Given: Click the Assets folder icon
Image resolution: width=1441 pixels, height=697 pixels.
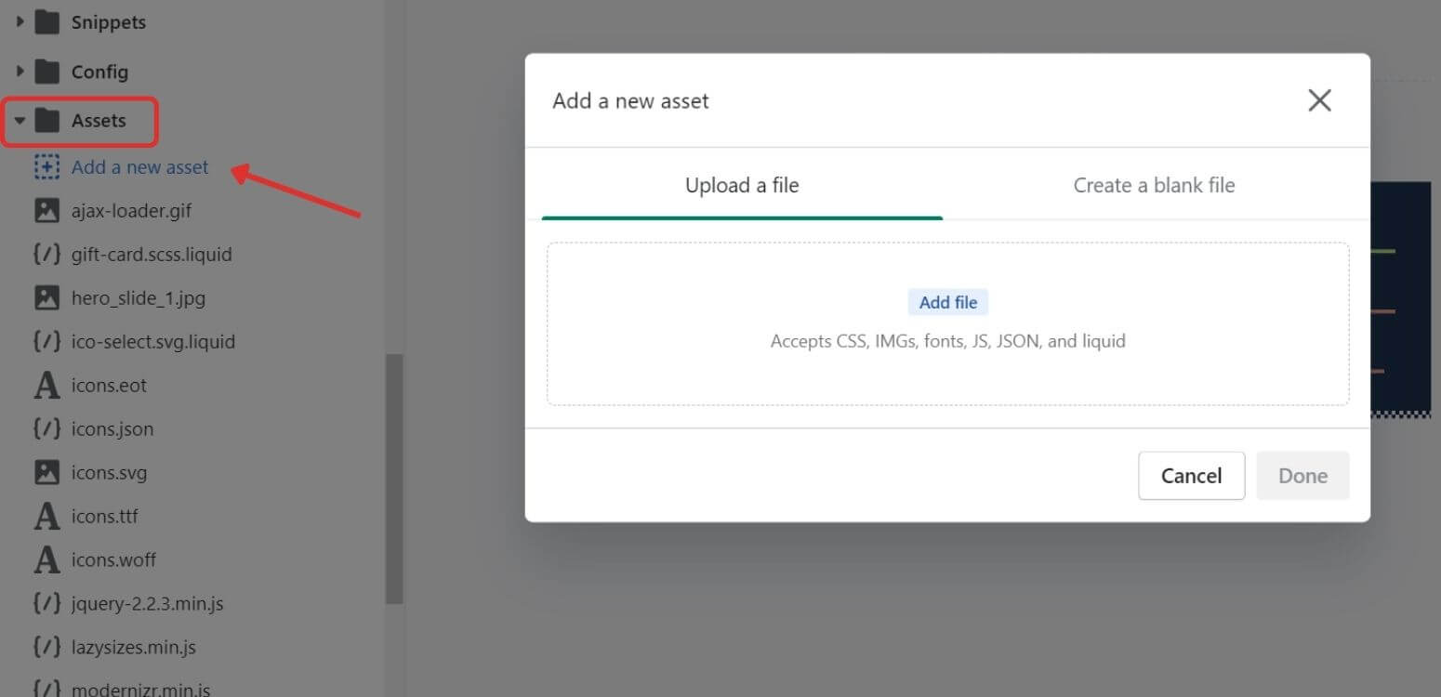Looking at the screenshot, I should (46, 121).
